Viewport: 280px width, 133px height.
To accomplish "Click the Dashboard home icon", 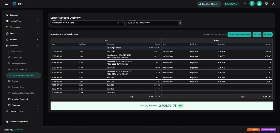I will [7, 15].
